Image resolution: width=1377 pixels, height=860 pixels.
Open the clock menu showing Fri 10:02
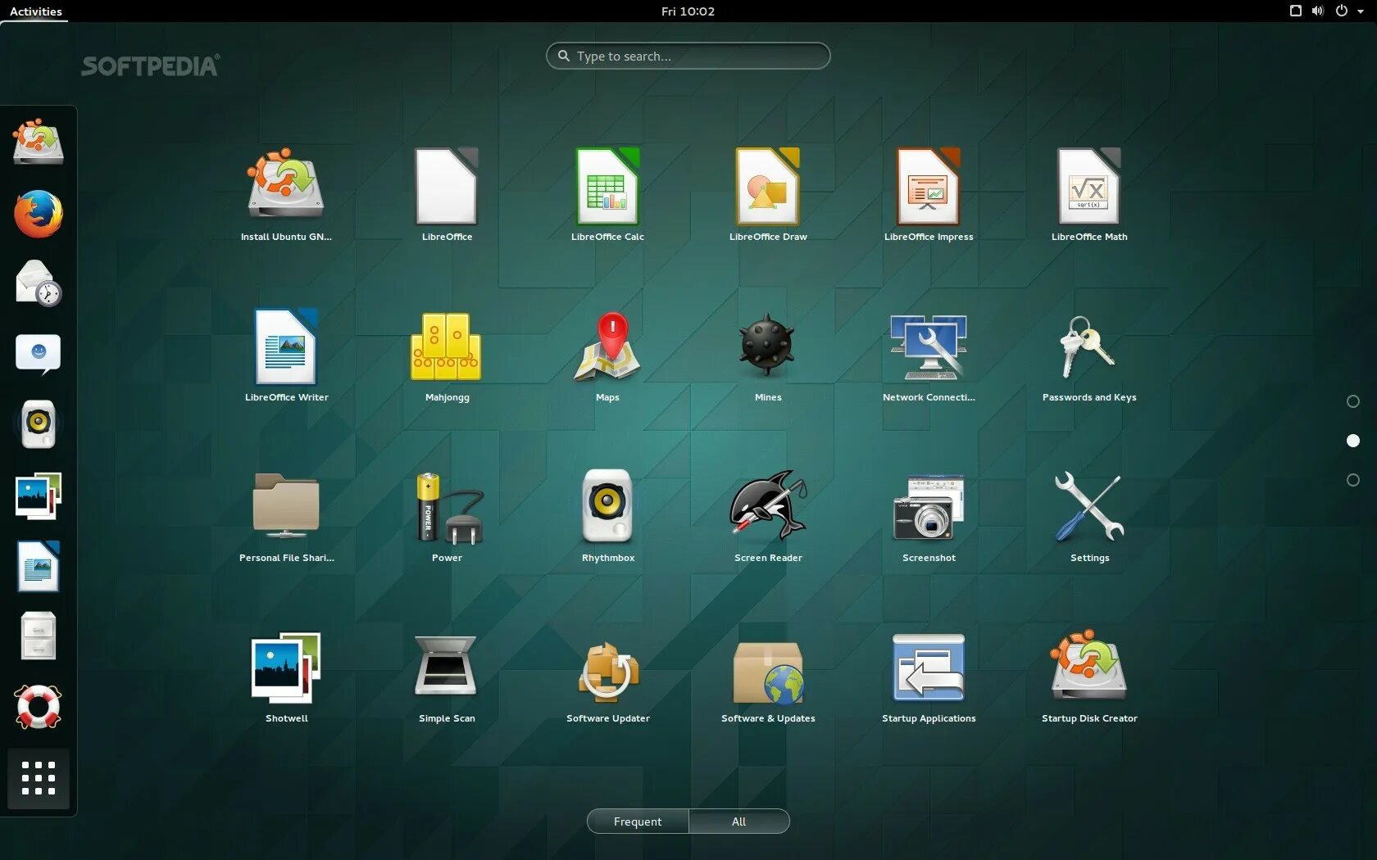(688, 11)
